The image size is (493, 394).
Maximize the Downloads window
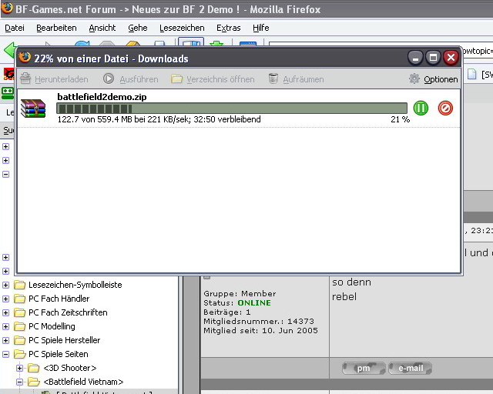coord(433,58)
